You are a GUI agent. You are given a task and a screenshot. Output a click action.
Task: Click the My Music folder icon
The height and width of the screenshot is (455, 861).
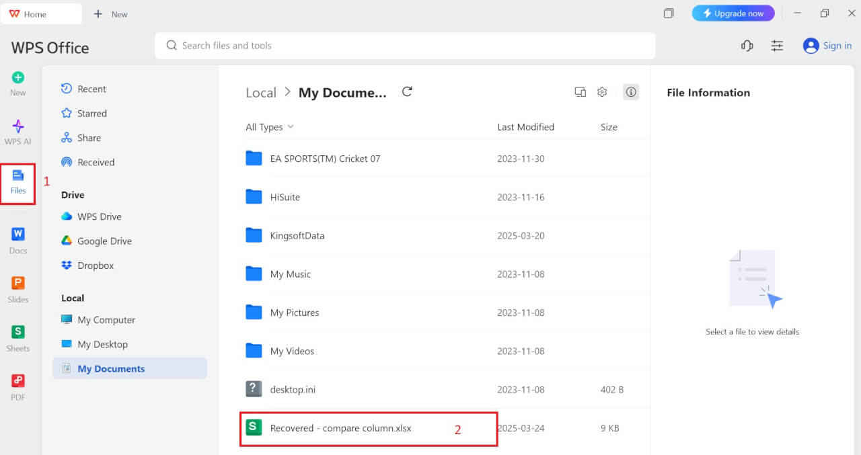[x=254, y=274]
